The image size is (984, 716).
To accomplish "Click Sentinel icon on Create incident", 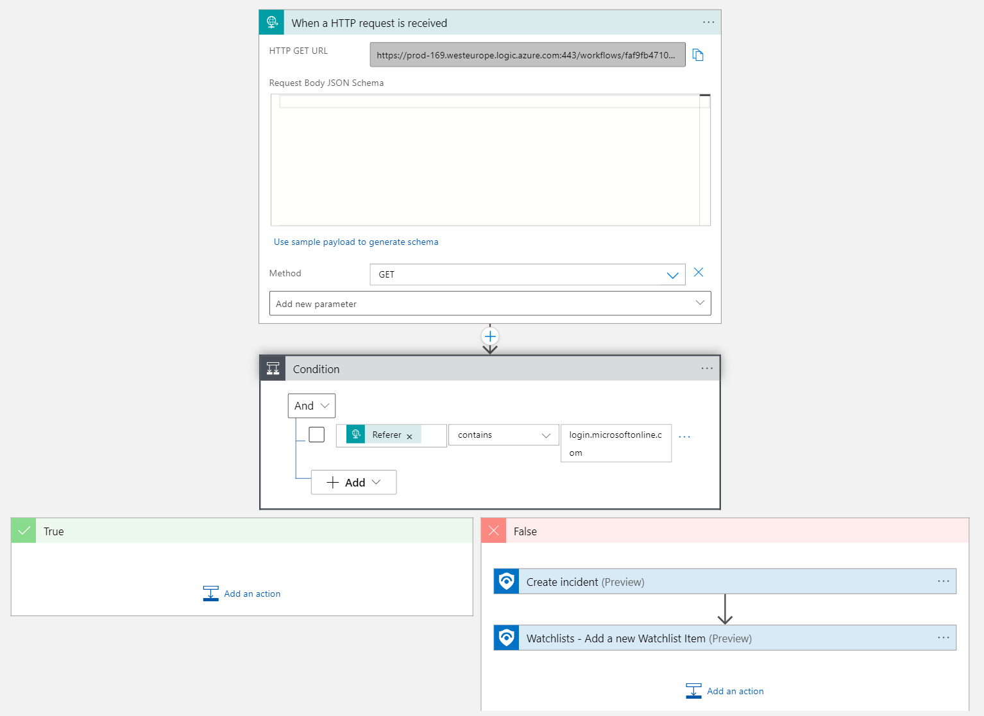I will [506, 581].
